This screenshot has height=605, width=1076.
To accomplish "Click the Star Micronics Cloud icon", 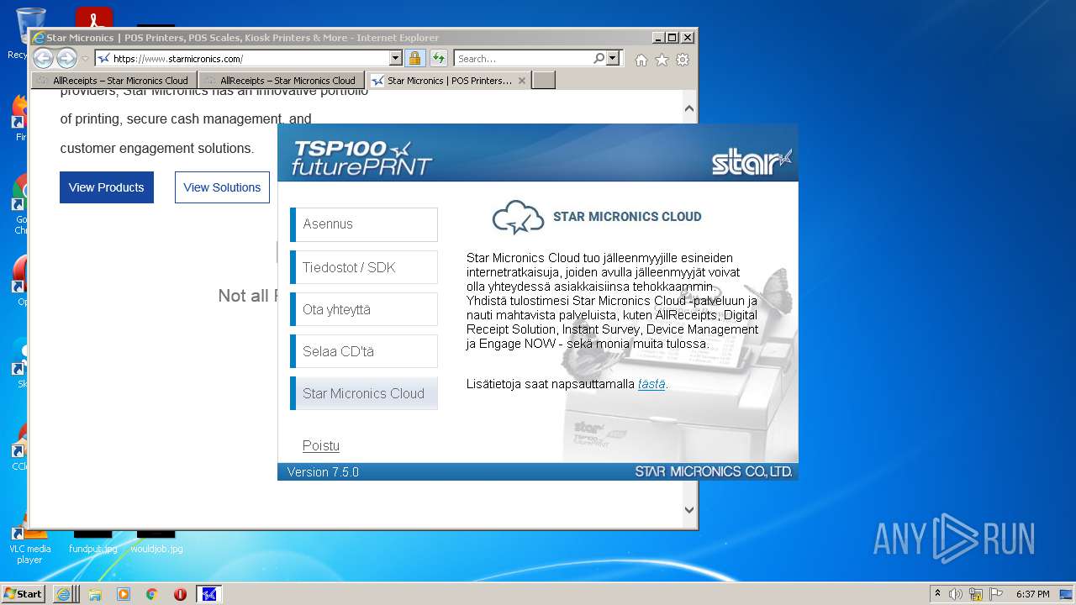I will point(518,217).
